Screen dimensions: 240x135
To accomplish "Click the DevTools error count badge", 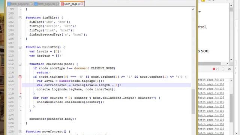I will click(215, 69).
